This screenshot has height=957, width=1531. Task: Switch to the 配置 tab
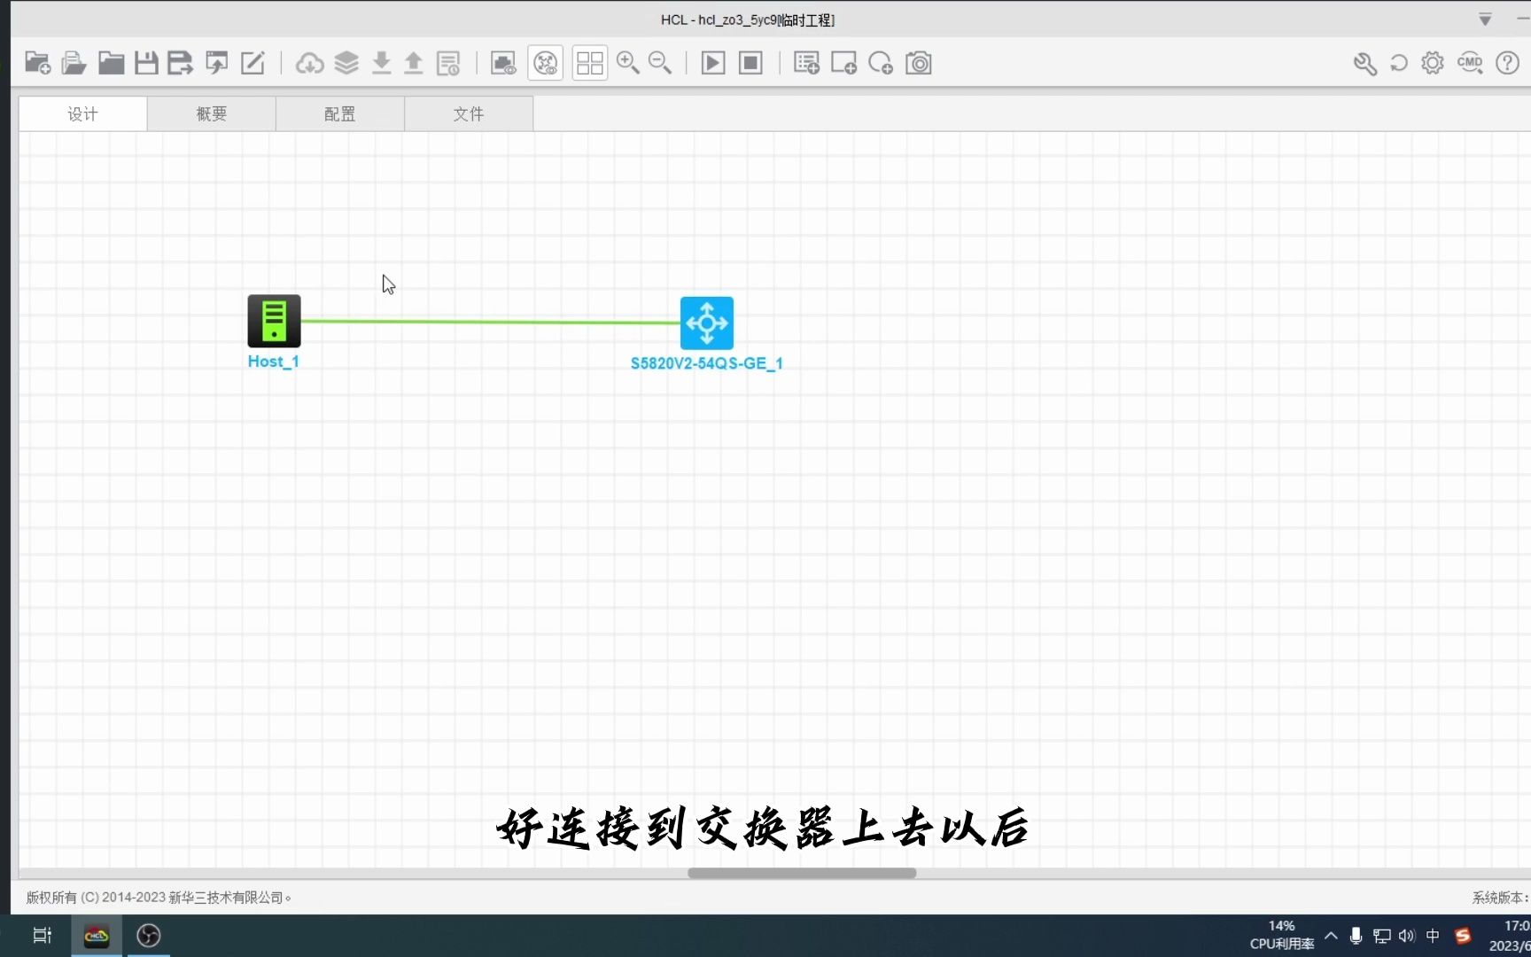[339, 113]
